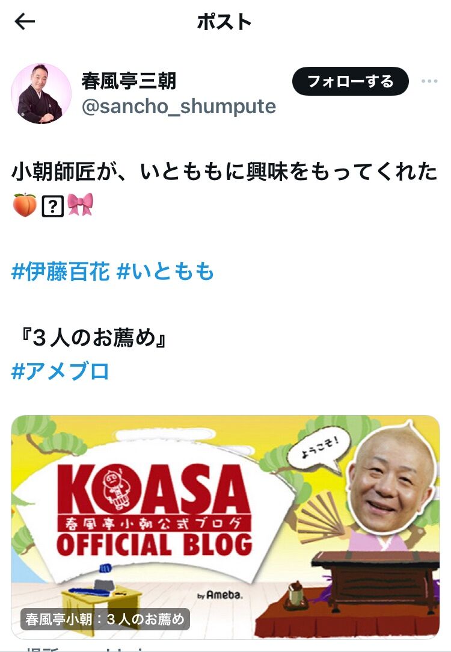451x652 pixels.
Task: Open the @sancho_shumpute handle
Action: click(179, 106)
